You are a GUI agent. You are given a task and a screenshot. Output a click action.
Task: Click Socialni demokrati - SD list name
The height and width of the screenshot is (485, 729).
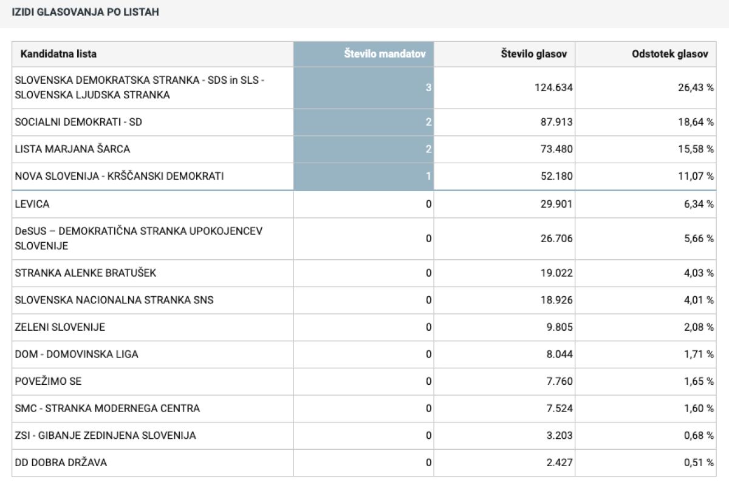tap(78, 122)
